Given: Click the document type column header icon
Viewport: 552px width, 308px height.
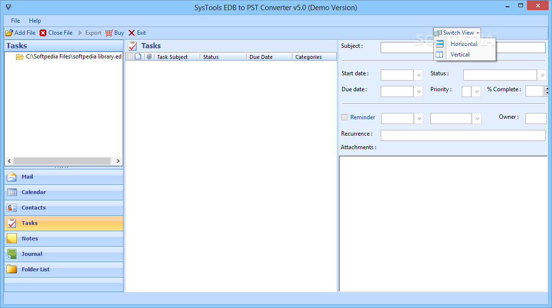Looking at the screenshot, I should (x=138, y=57).
